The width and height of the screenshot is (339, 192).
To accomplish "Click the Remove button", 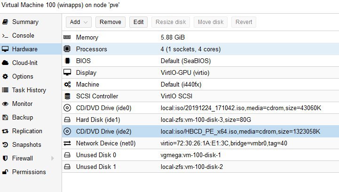I will [110, 22].
